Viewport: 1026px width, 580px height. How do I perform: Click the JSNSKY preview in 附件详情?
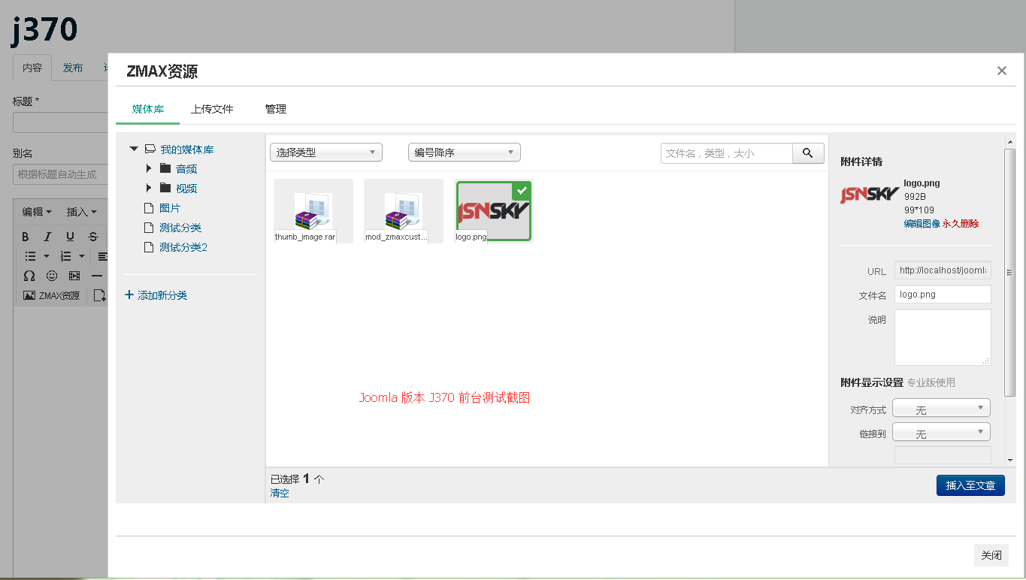click(x=870, y=195)
